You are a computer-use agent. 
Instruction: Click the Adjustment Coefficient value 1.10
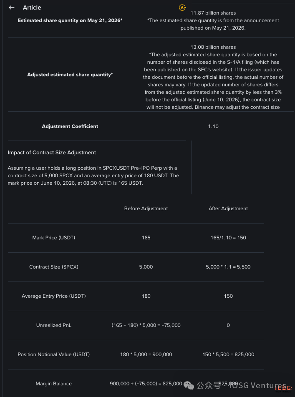point(213,126)
